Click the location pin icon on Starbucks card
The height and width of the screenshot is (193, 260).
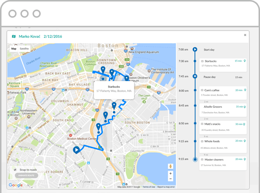(245, 61)
